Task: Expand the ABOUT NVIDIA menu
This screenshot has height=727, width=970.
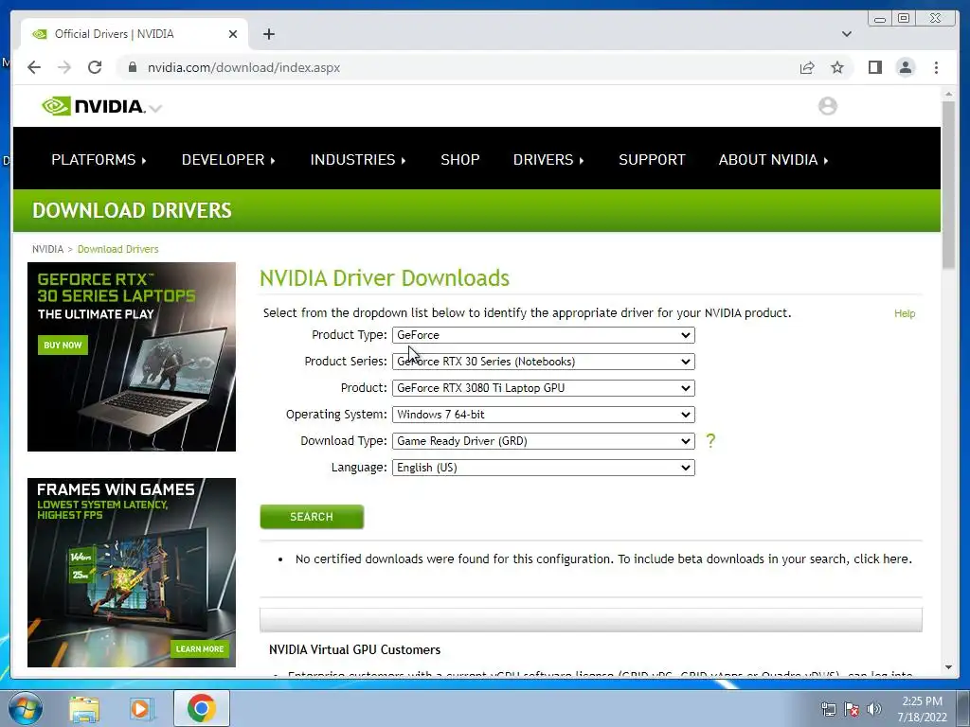Action: [773, 159]
